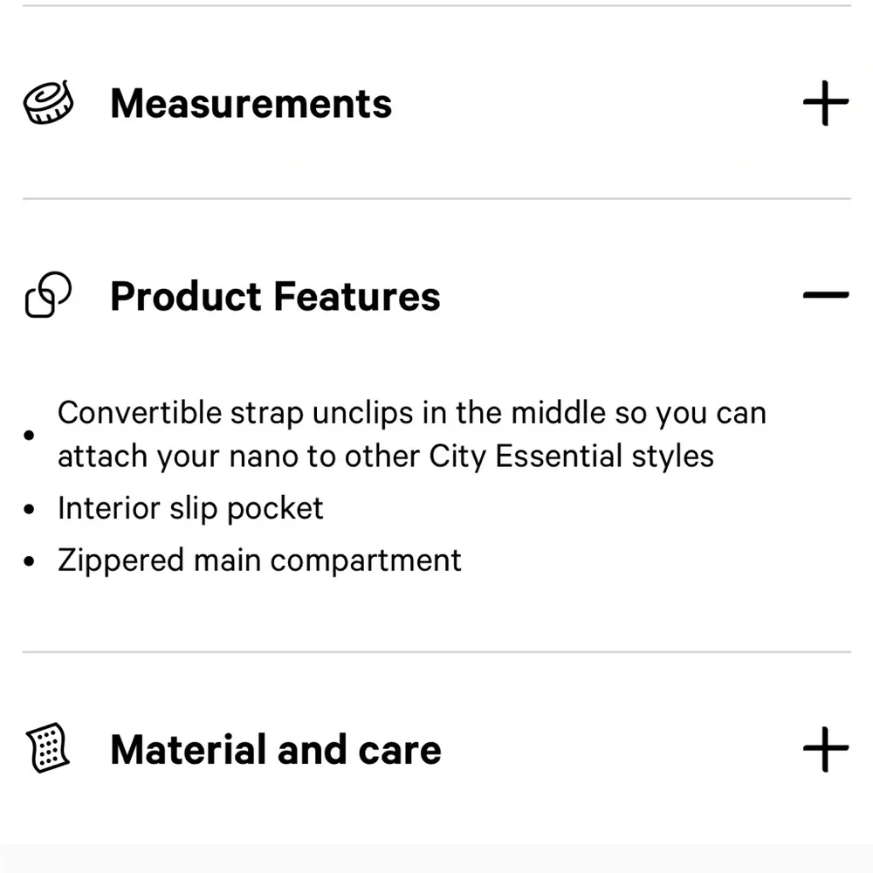The image size is (873, 873).
Task: Click the 'Convertible strap unclips' feature line
Action: pyautogui.click(x=411, y=412)
